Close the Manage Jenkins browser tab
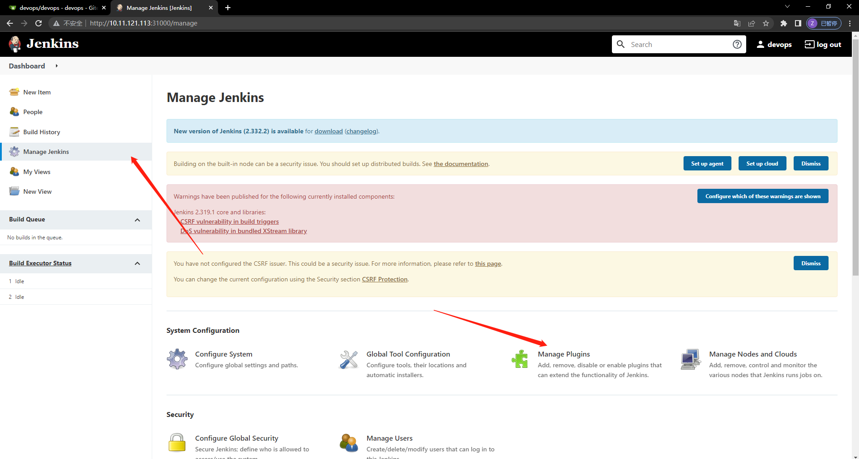 coord(211,8)
